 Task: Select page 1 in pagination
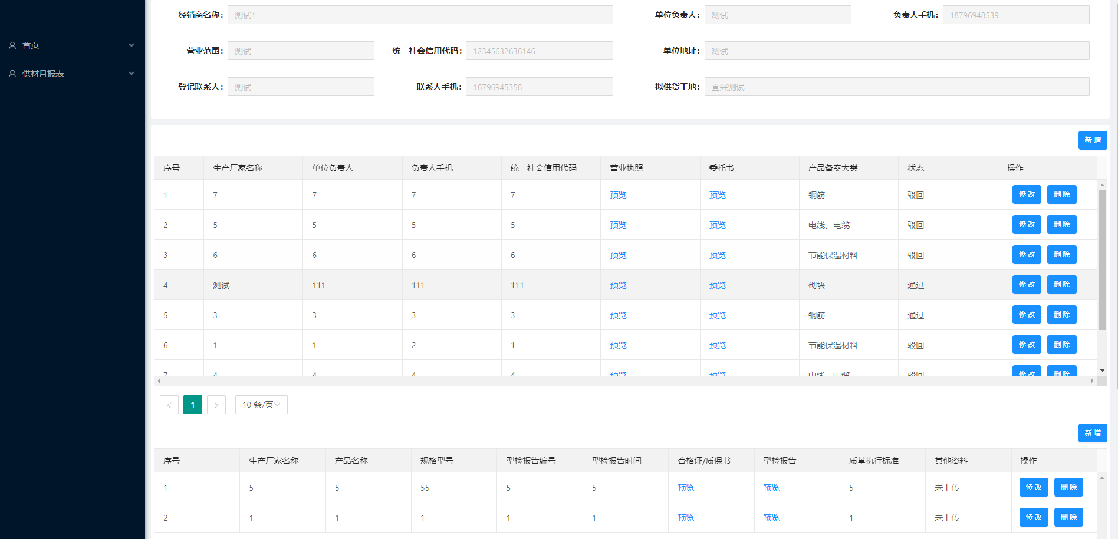click(193, 405)
